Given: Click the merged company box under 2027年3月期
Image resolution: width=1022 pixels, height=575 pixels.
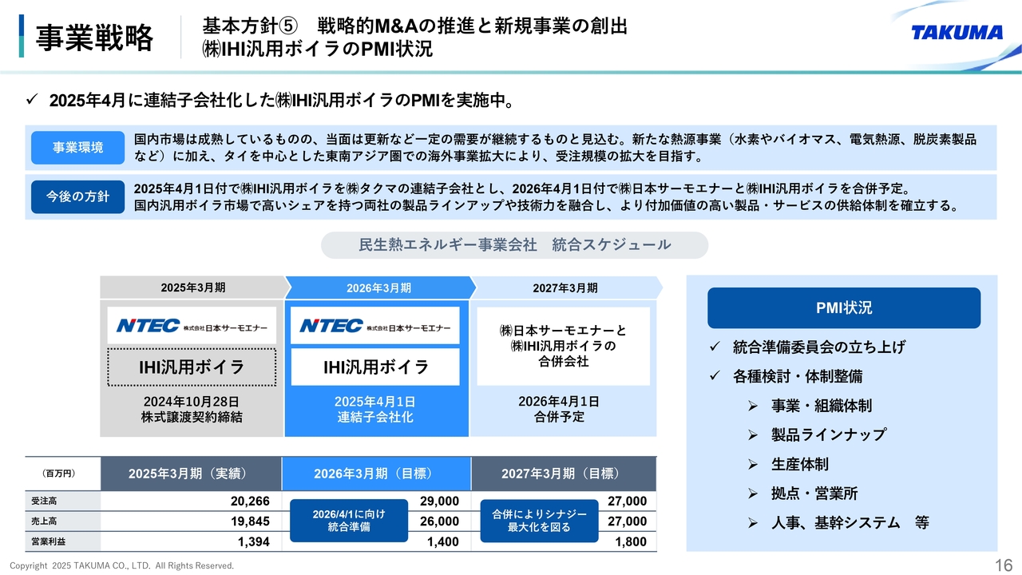Looking at the screenshot, I should tap(563, 347).
